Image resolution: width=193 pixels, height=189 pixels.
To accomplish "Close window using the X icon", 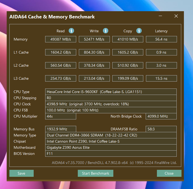I will (x=176, y=16).
